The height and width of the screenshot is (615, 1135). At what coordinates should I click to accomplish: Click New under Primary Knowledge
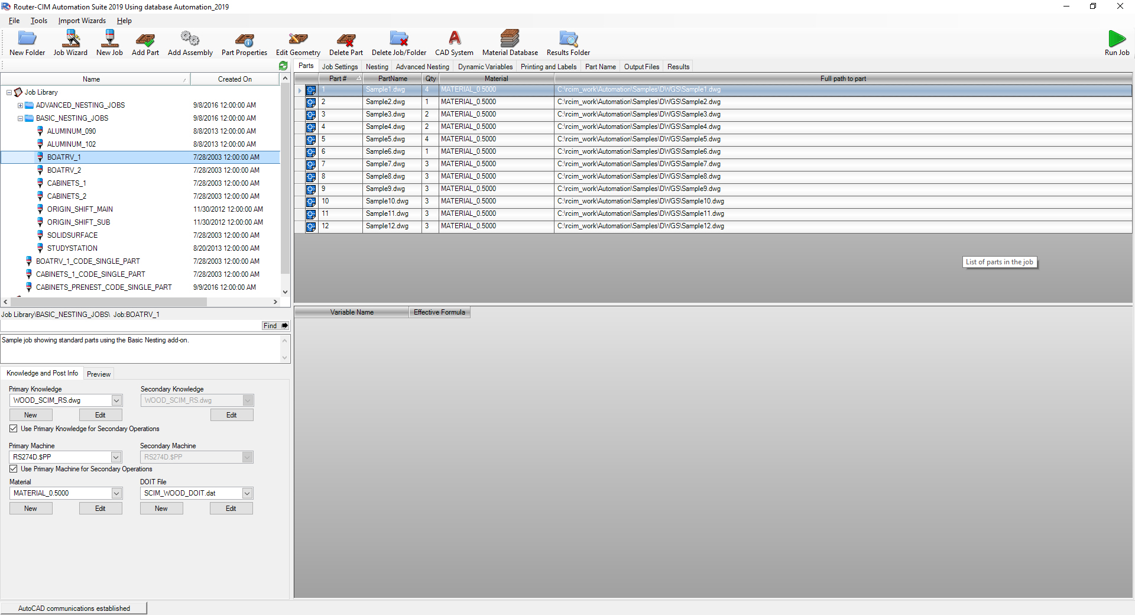(31, 415)
